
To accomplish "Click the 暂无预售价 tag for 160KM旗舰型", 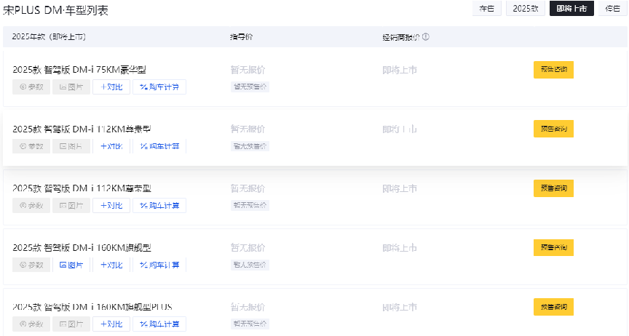I will pos(250,265).
